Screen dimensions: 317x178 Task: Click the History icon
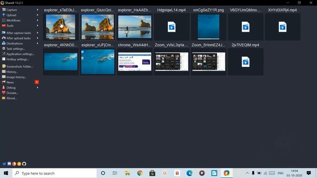point(3,72)
